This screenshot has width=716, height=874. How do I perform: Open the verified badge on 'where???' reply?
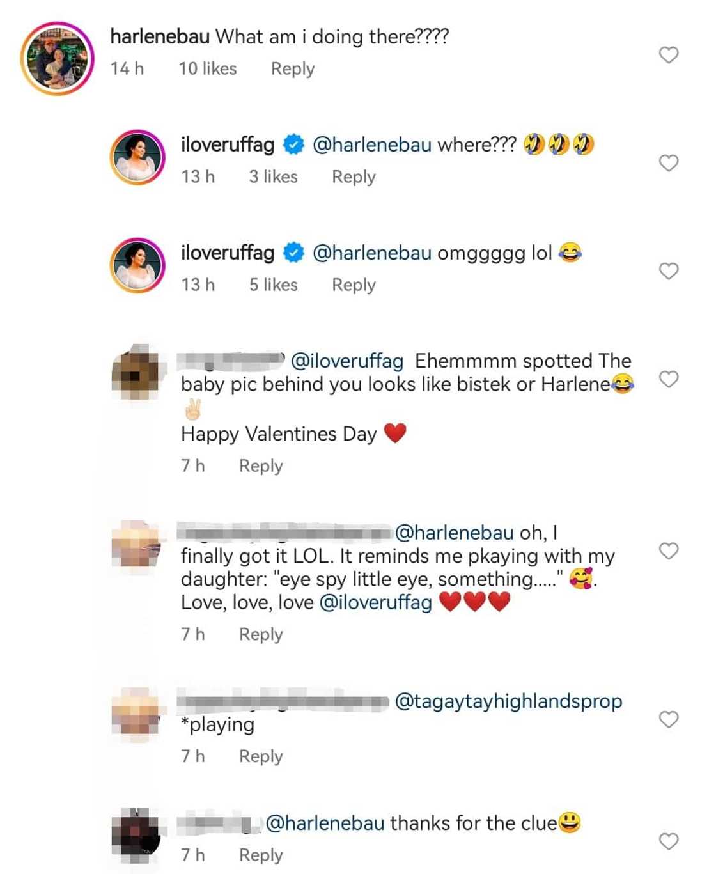(x=293, y=145)
